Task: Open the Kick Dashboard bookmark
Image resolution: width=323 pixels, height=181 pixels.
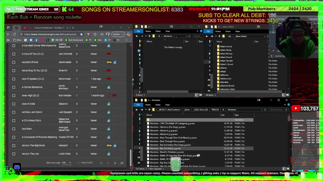Action: coord(74,40)
